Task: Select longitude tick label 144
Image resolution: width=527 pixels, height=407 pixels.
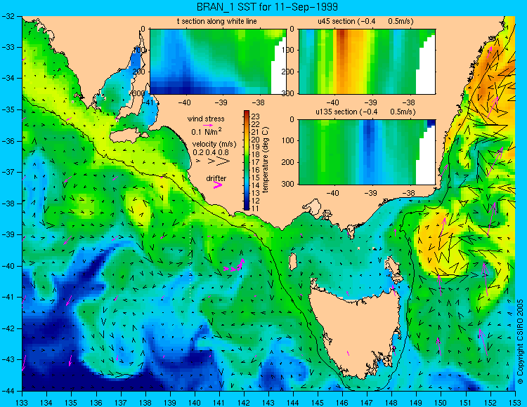Action: [x=293, y=402]
